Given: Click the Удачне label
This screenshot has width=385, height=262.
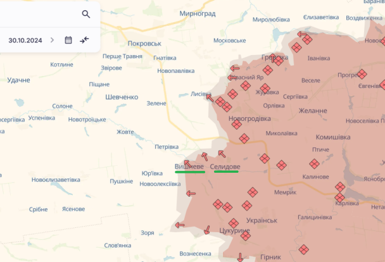Looking at the screenshot, I should pos(18,80).
